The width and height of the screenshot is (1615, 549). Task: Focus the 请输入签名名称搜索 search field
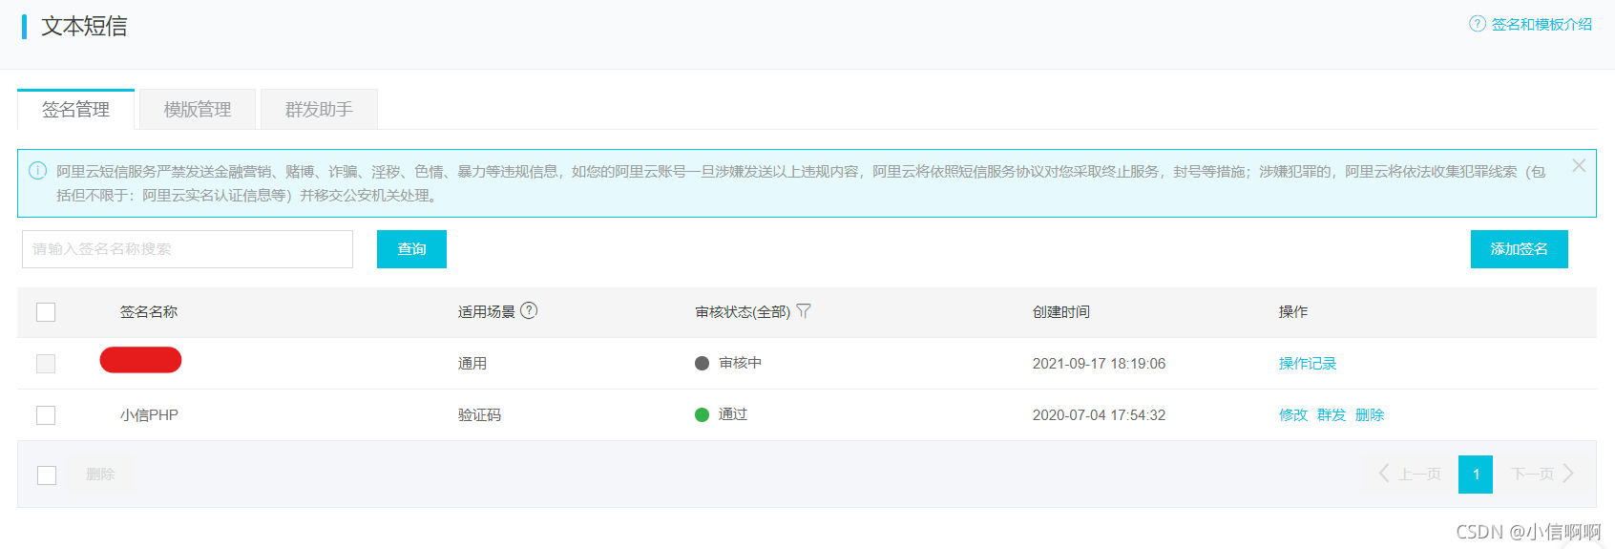point(187,249)
